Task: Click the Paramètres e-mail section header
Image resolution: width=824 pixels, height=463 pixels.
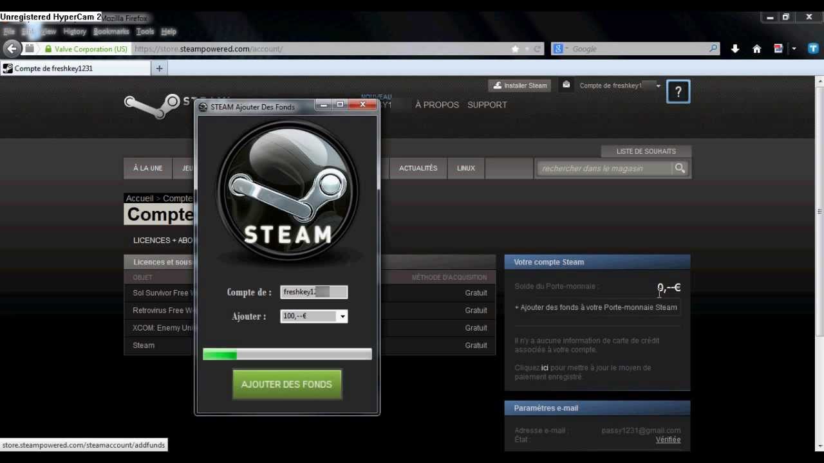Action: (x=597, y=408)
